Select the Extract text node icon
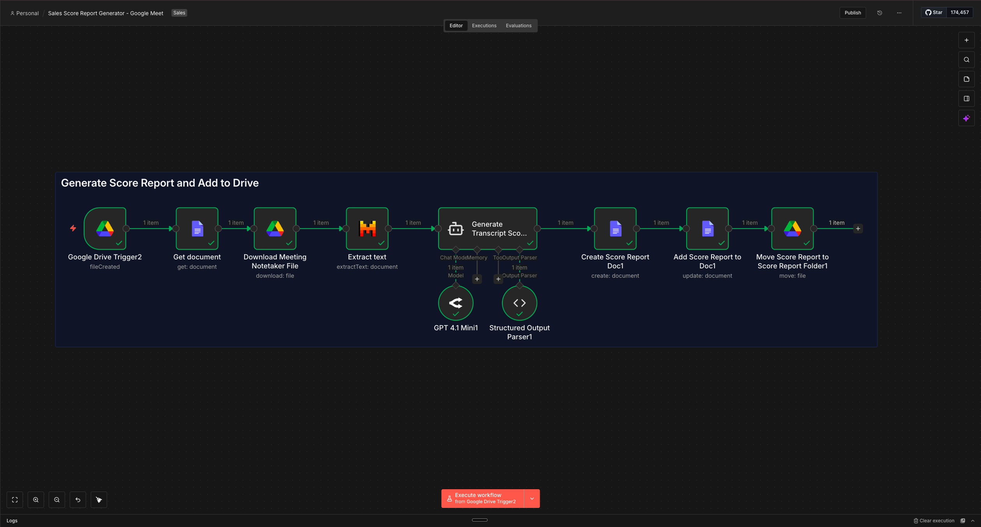The image size is (981, 527). click(x=367, y=228)
